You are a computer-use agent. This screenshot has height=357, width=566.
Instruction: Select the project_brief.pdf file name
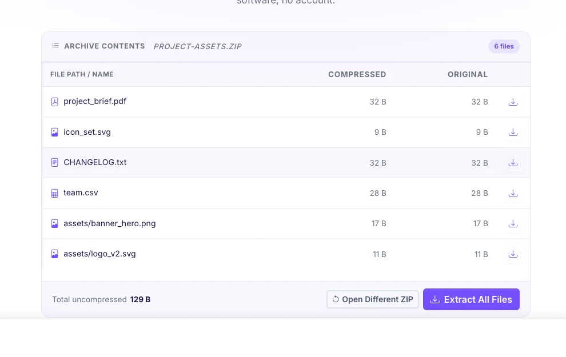click(95, 101)
